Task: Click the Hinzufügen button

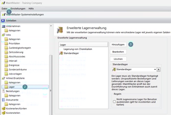Action: [x=118, y=45]
